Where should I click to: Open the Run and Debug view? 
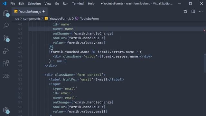coord(6,51)
